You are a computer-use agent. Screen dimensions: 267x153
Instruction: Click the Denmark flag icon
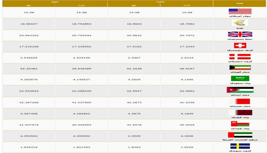[x=240, y=57]
